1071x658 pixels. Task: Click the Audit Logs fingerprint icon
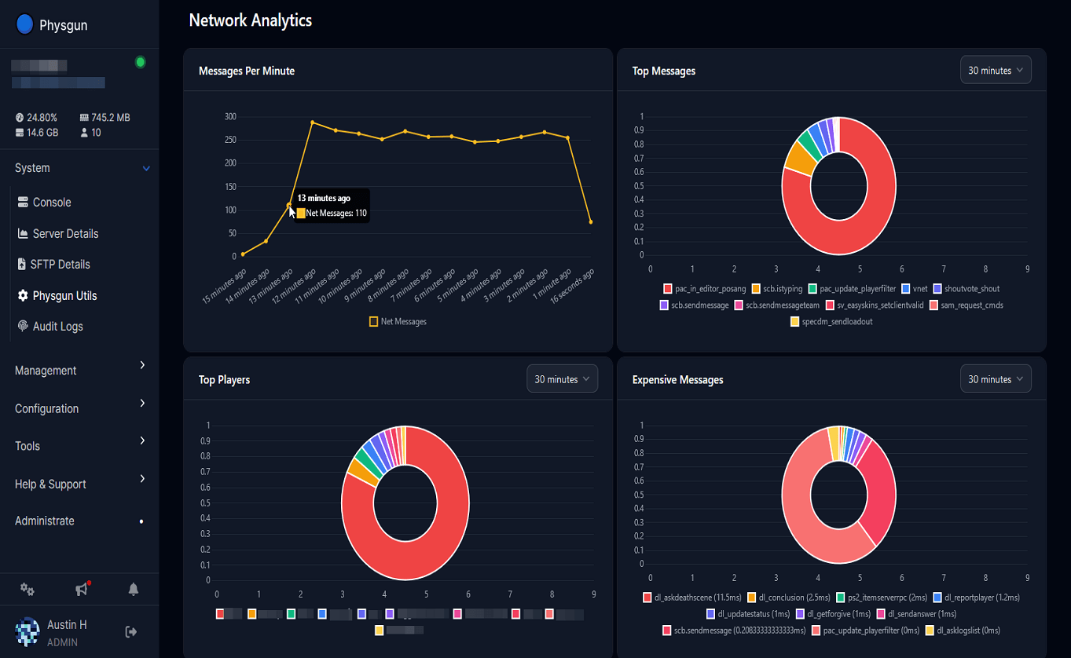(23, 327)
